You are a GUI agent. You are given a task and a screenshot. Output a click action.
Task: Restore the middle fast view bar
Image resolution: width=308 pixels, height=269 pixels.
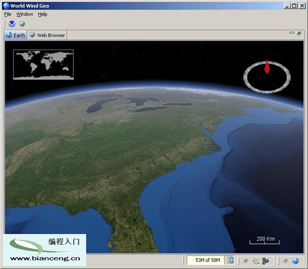click(x=246, y=261)
